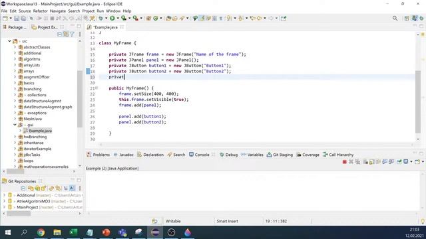Switch to the Problems tab
The width and height of the screenshot is (426, 239).
[99, 155]
